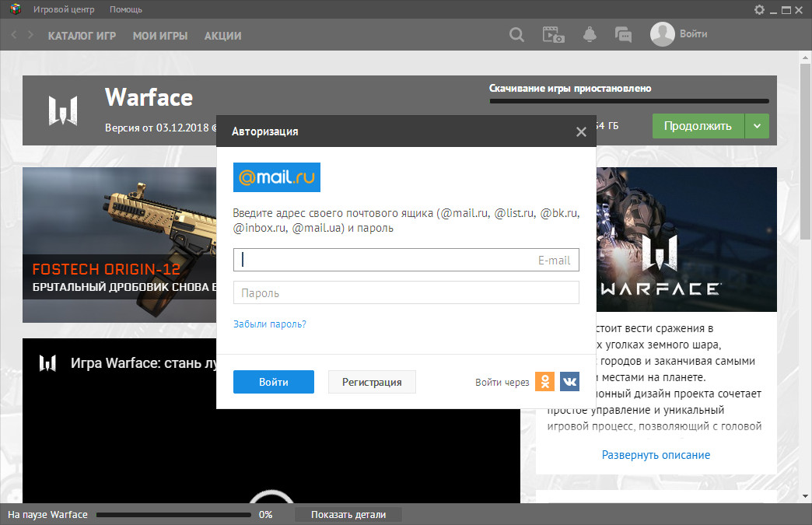This screenshot has width=812, height=525.
Task: Open settings gear in title bar
Action: pyautogui.click(x=759, y=9)
